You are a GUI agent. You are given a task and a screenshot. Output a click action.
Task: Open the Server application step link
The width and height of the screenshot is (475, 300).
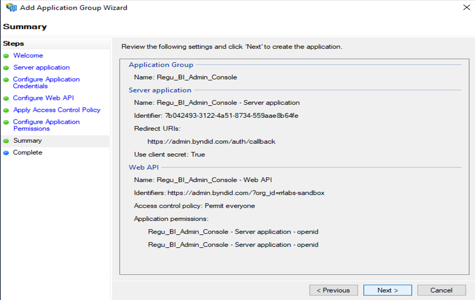tap(41, 67)
